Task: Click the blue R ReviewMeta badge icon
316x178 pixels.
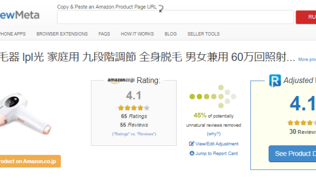Action: (275, 81)
